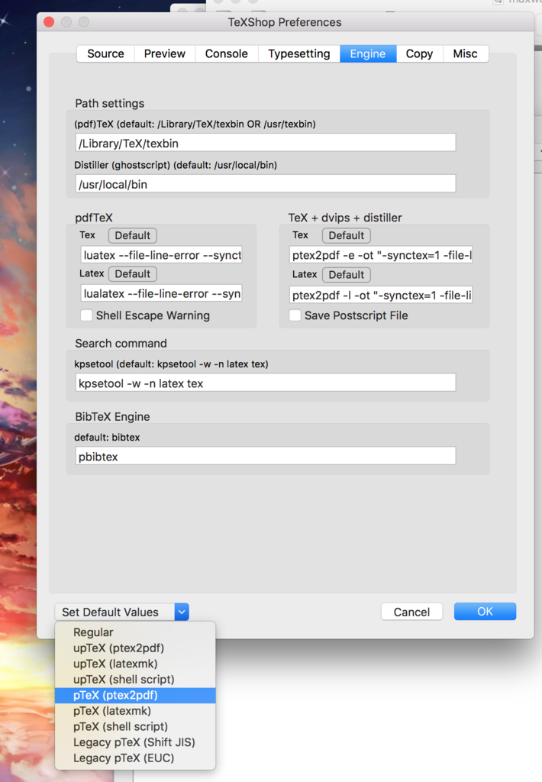Screen dimensions: 542x782
Task: Switch to the Source tab
Action: (105, 53)
